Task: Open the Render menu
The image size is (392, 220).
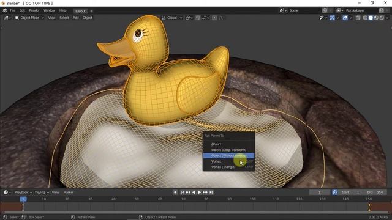Action: (x=34, y=10)
